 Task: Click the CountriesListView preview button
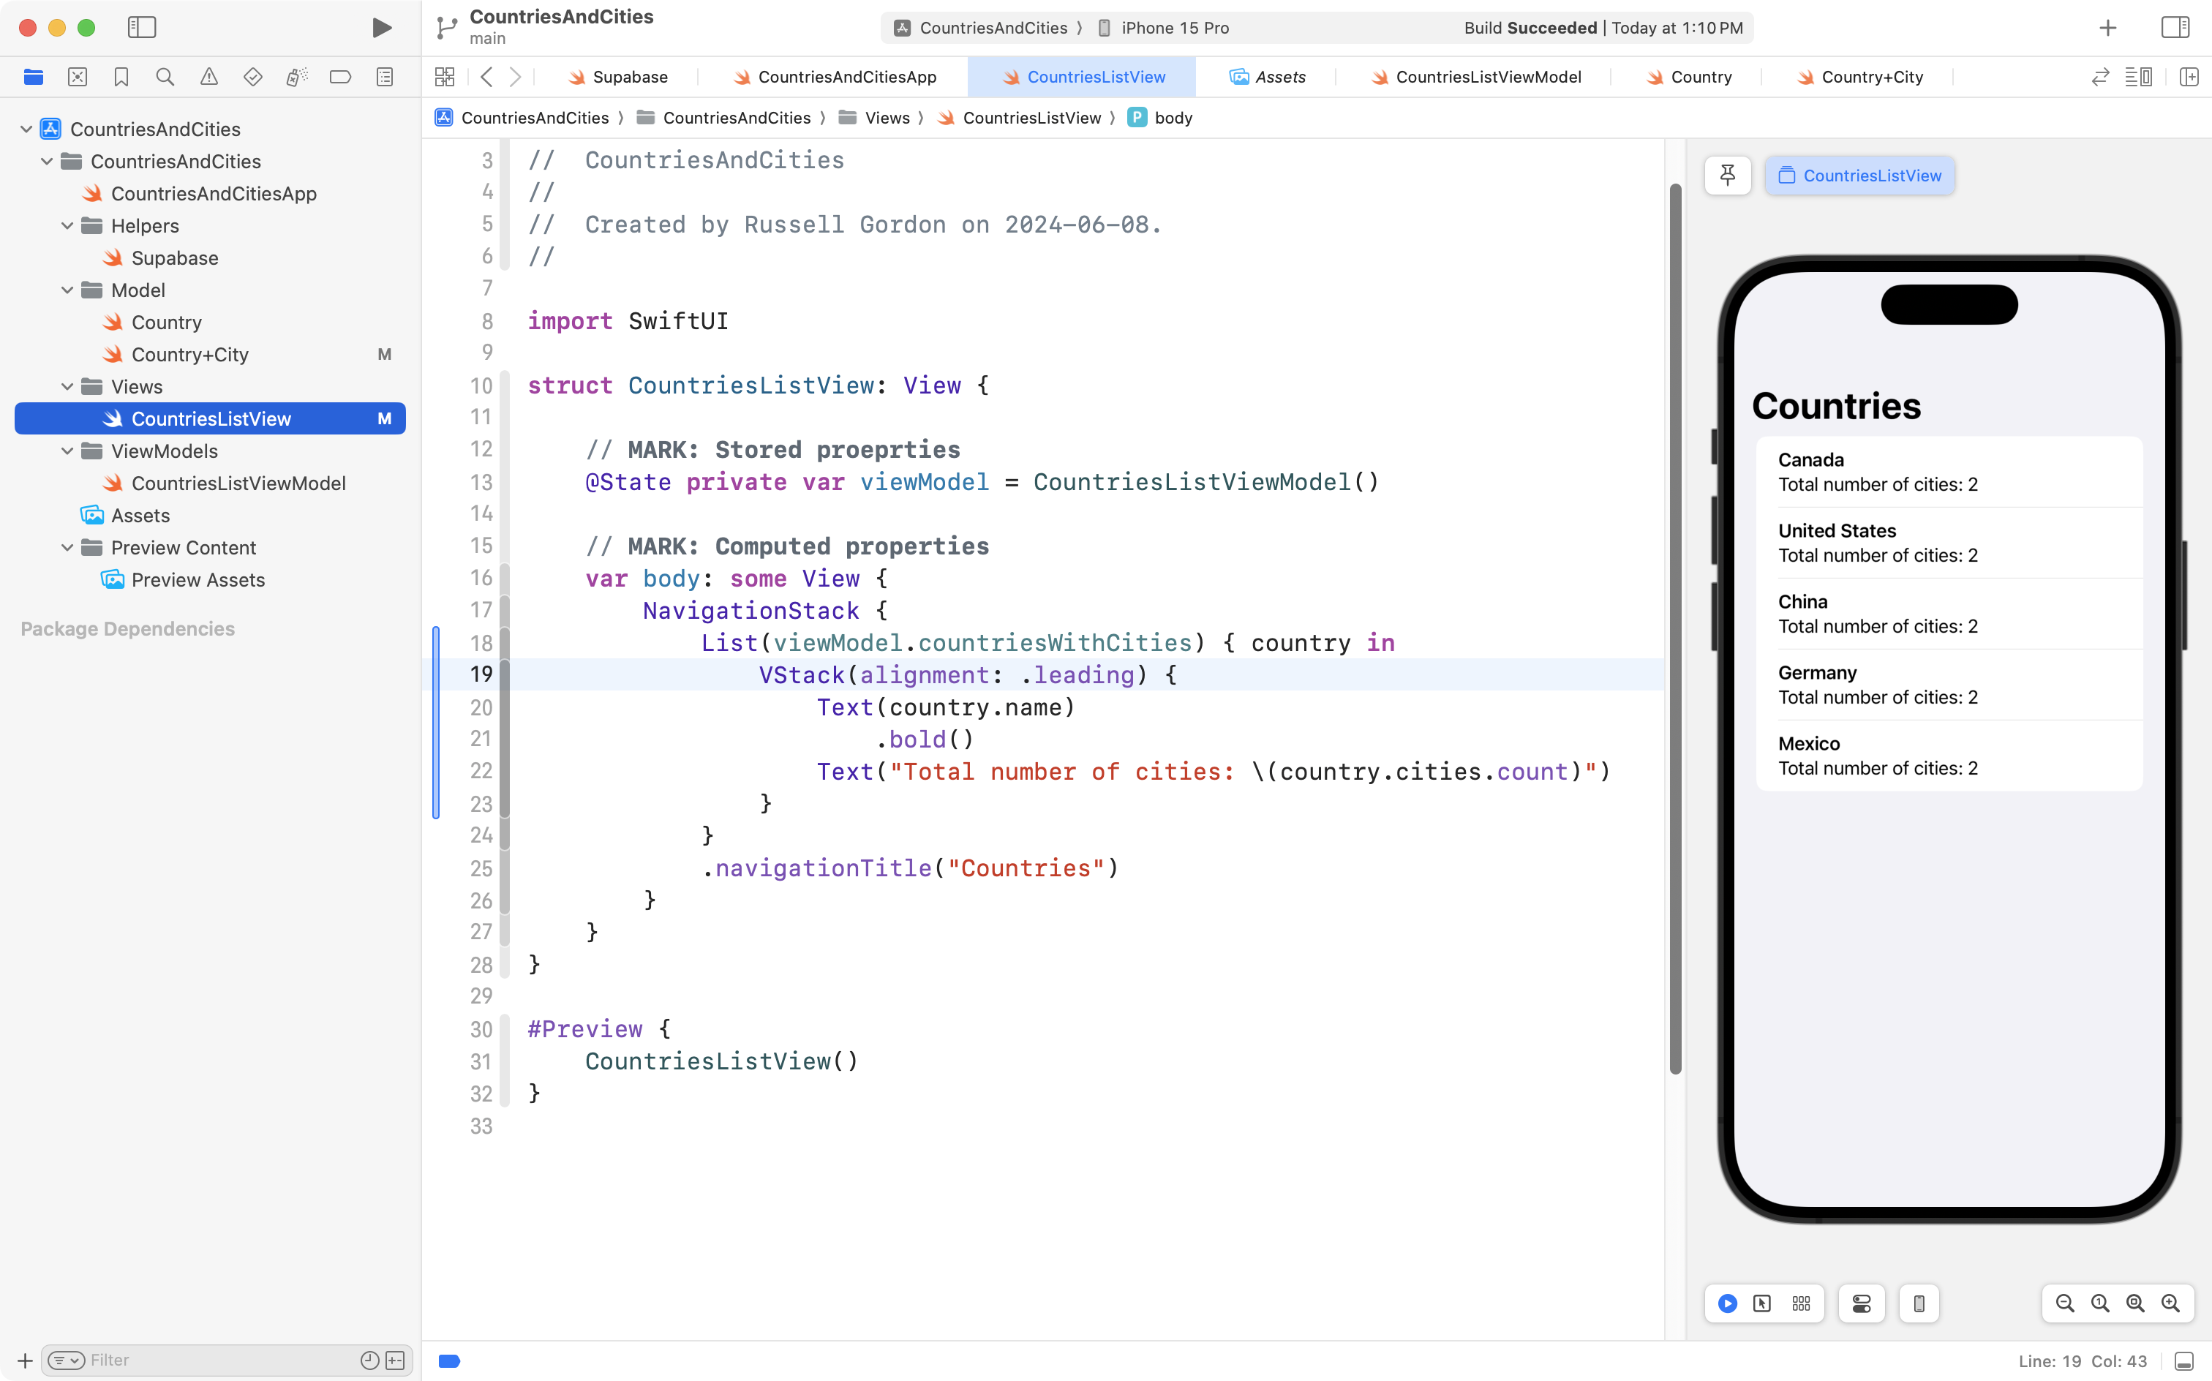[1859, 176]
